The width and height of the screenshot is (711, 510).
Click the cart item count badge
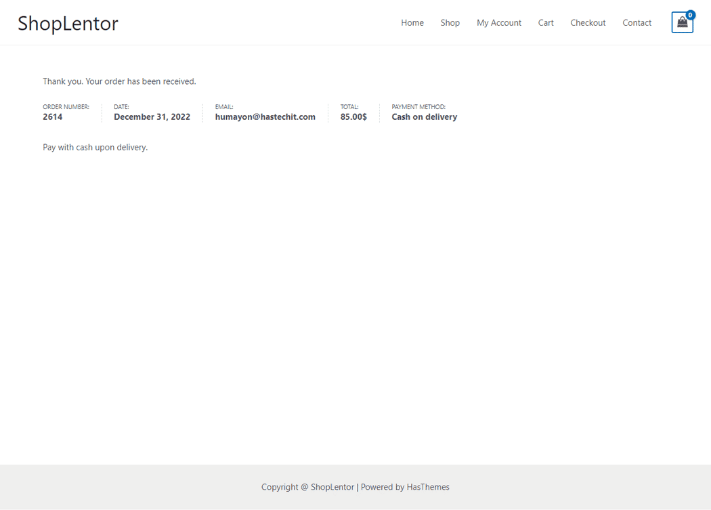(x=690, y=15)
